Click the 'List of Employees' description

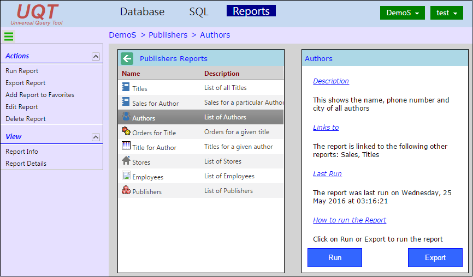(x=229, y=176)
